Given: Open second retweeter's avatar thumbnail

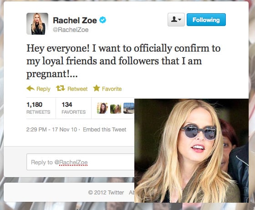Looking at the screenshot, I should click(116, 108).
